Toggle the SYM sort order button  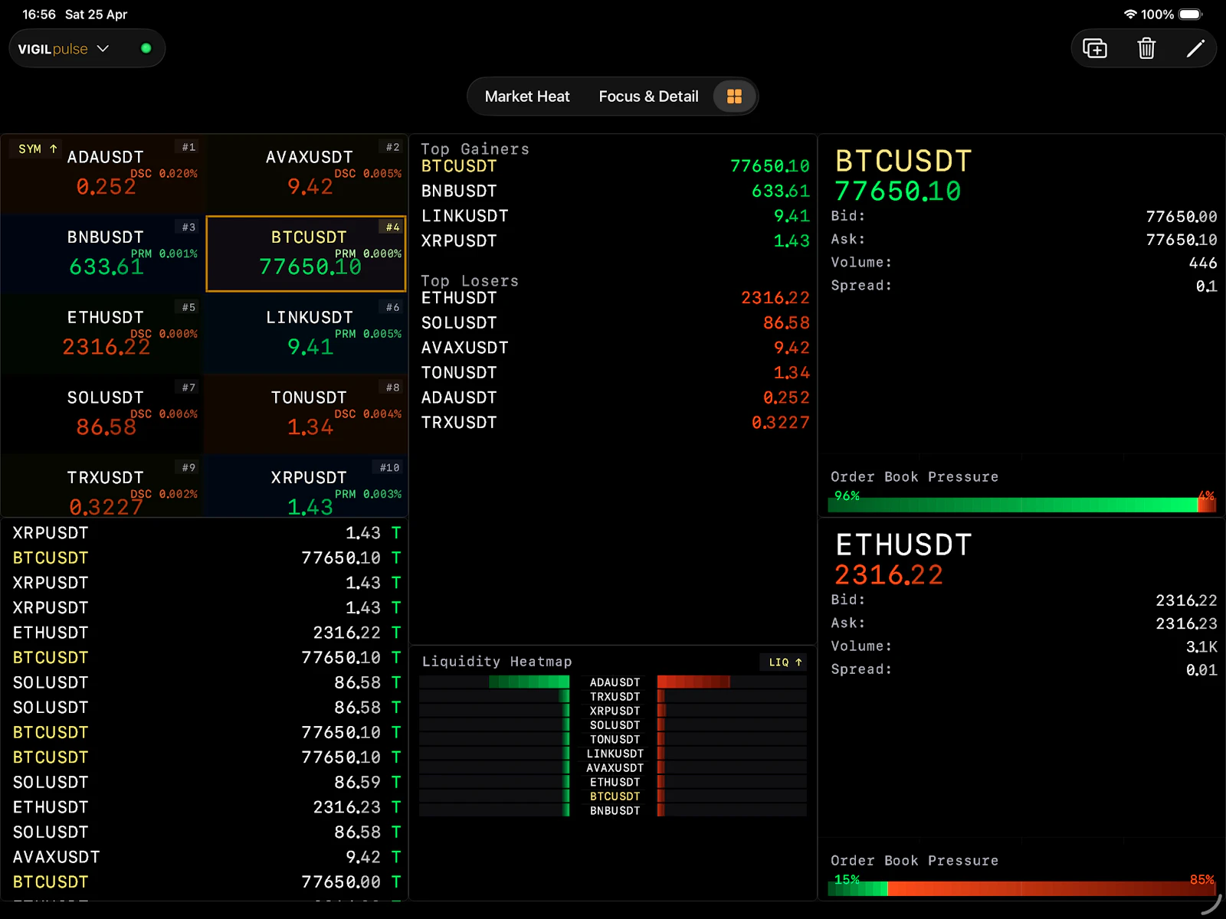pos(38,149)
